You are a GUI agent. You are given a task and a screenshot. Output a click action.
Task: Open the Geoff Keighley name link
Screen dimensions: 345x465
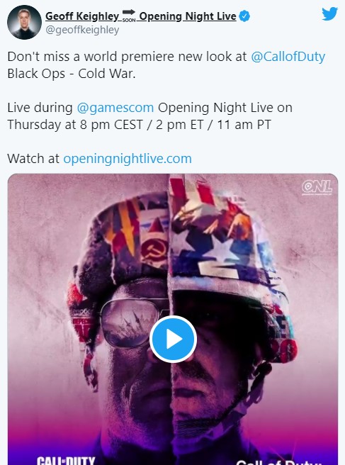click(x=82, y=16)
